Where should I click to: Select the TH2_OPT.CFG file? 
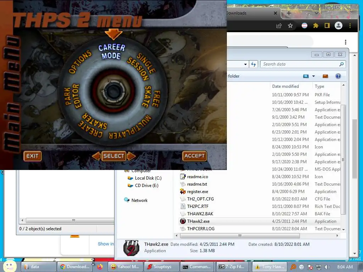tap(197, 199)
